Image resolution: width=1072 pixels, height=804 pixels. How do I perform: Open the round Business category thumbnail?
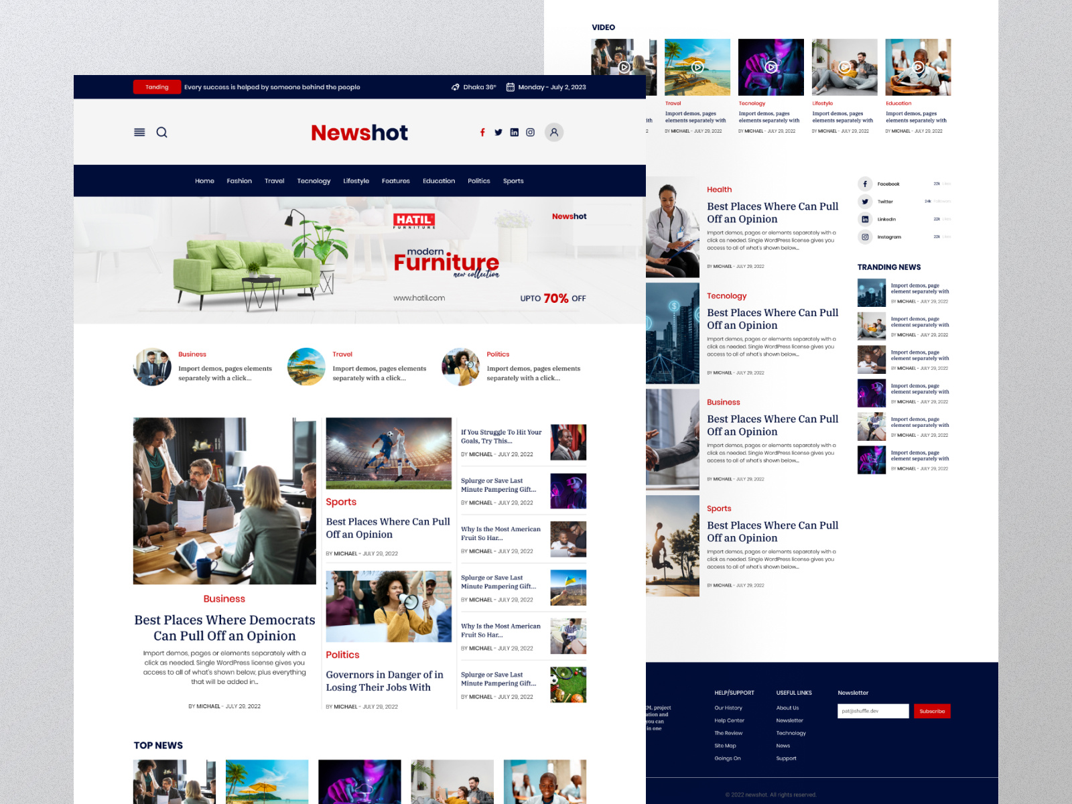point(152,366)
